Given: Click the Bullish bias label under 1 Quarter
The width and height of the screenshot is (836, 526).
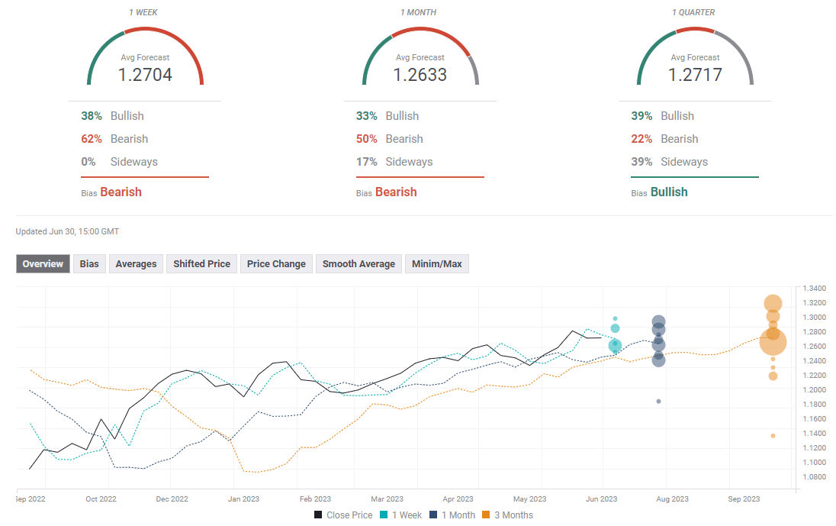Looking at the screenshot, I should point(668,192).
